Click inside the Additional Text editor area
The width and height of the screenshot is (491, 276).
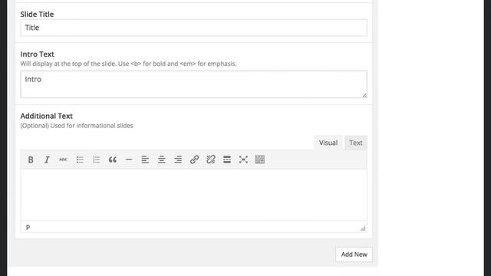(x=194, y=195)
